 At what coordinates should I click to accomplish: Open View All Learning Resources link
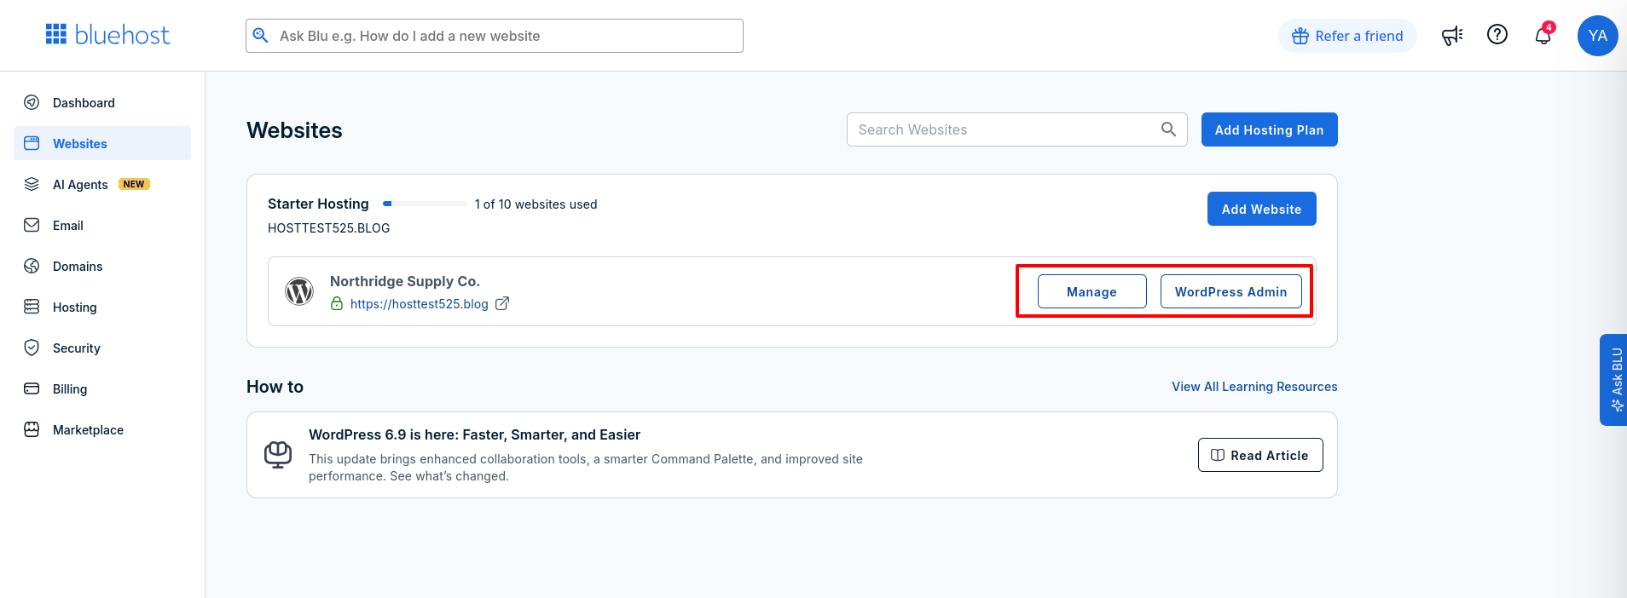pos(1254,387)
